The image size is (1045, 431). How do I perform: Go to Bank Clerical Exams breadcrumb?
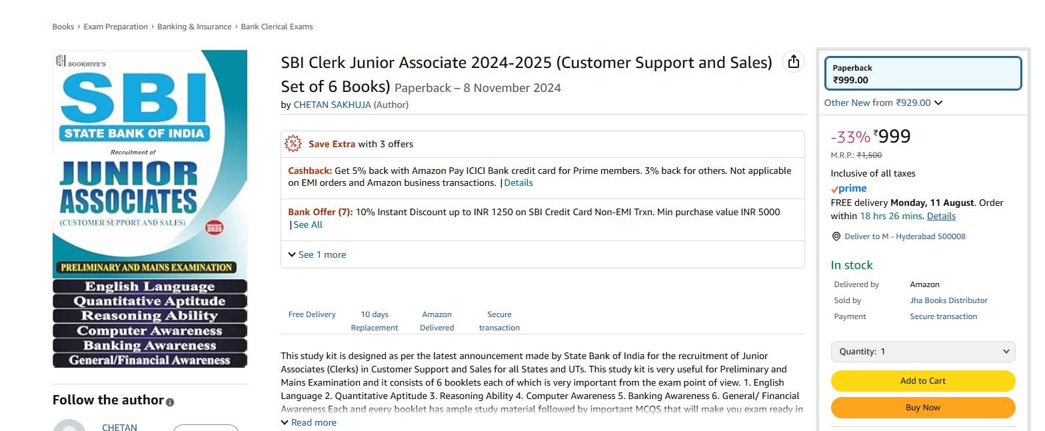click(x=277, y=27)
